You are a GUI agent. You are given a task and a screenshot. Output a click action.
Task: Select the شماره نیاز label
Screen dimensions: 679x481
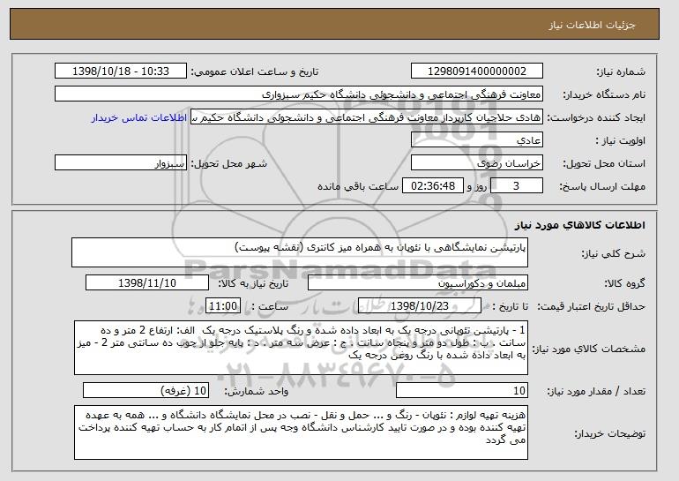(x=621, y=71)
